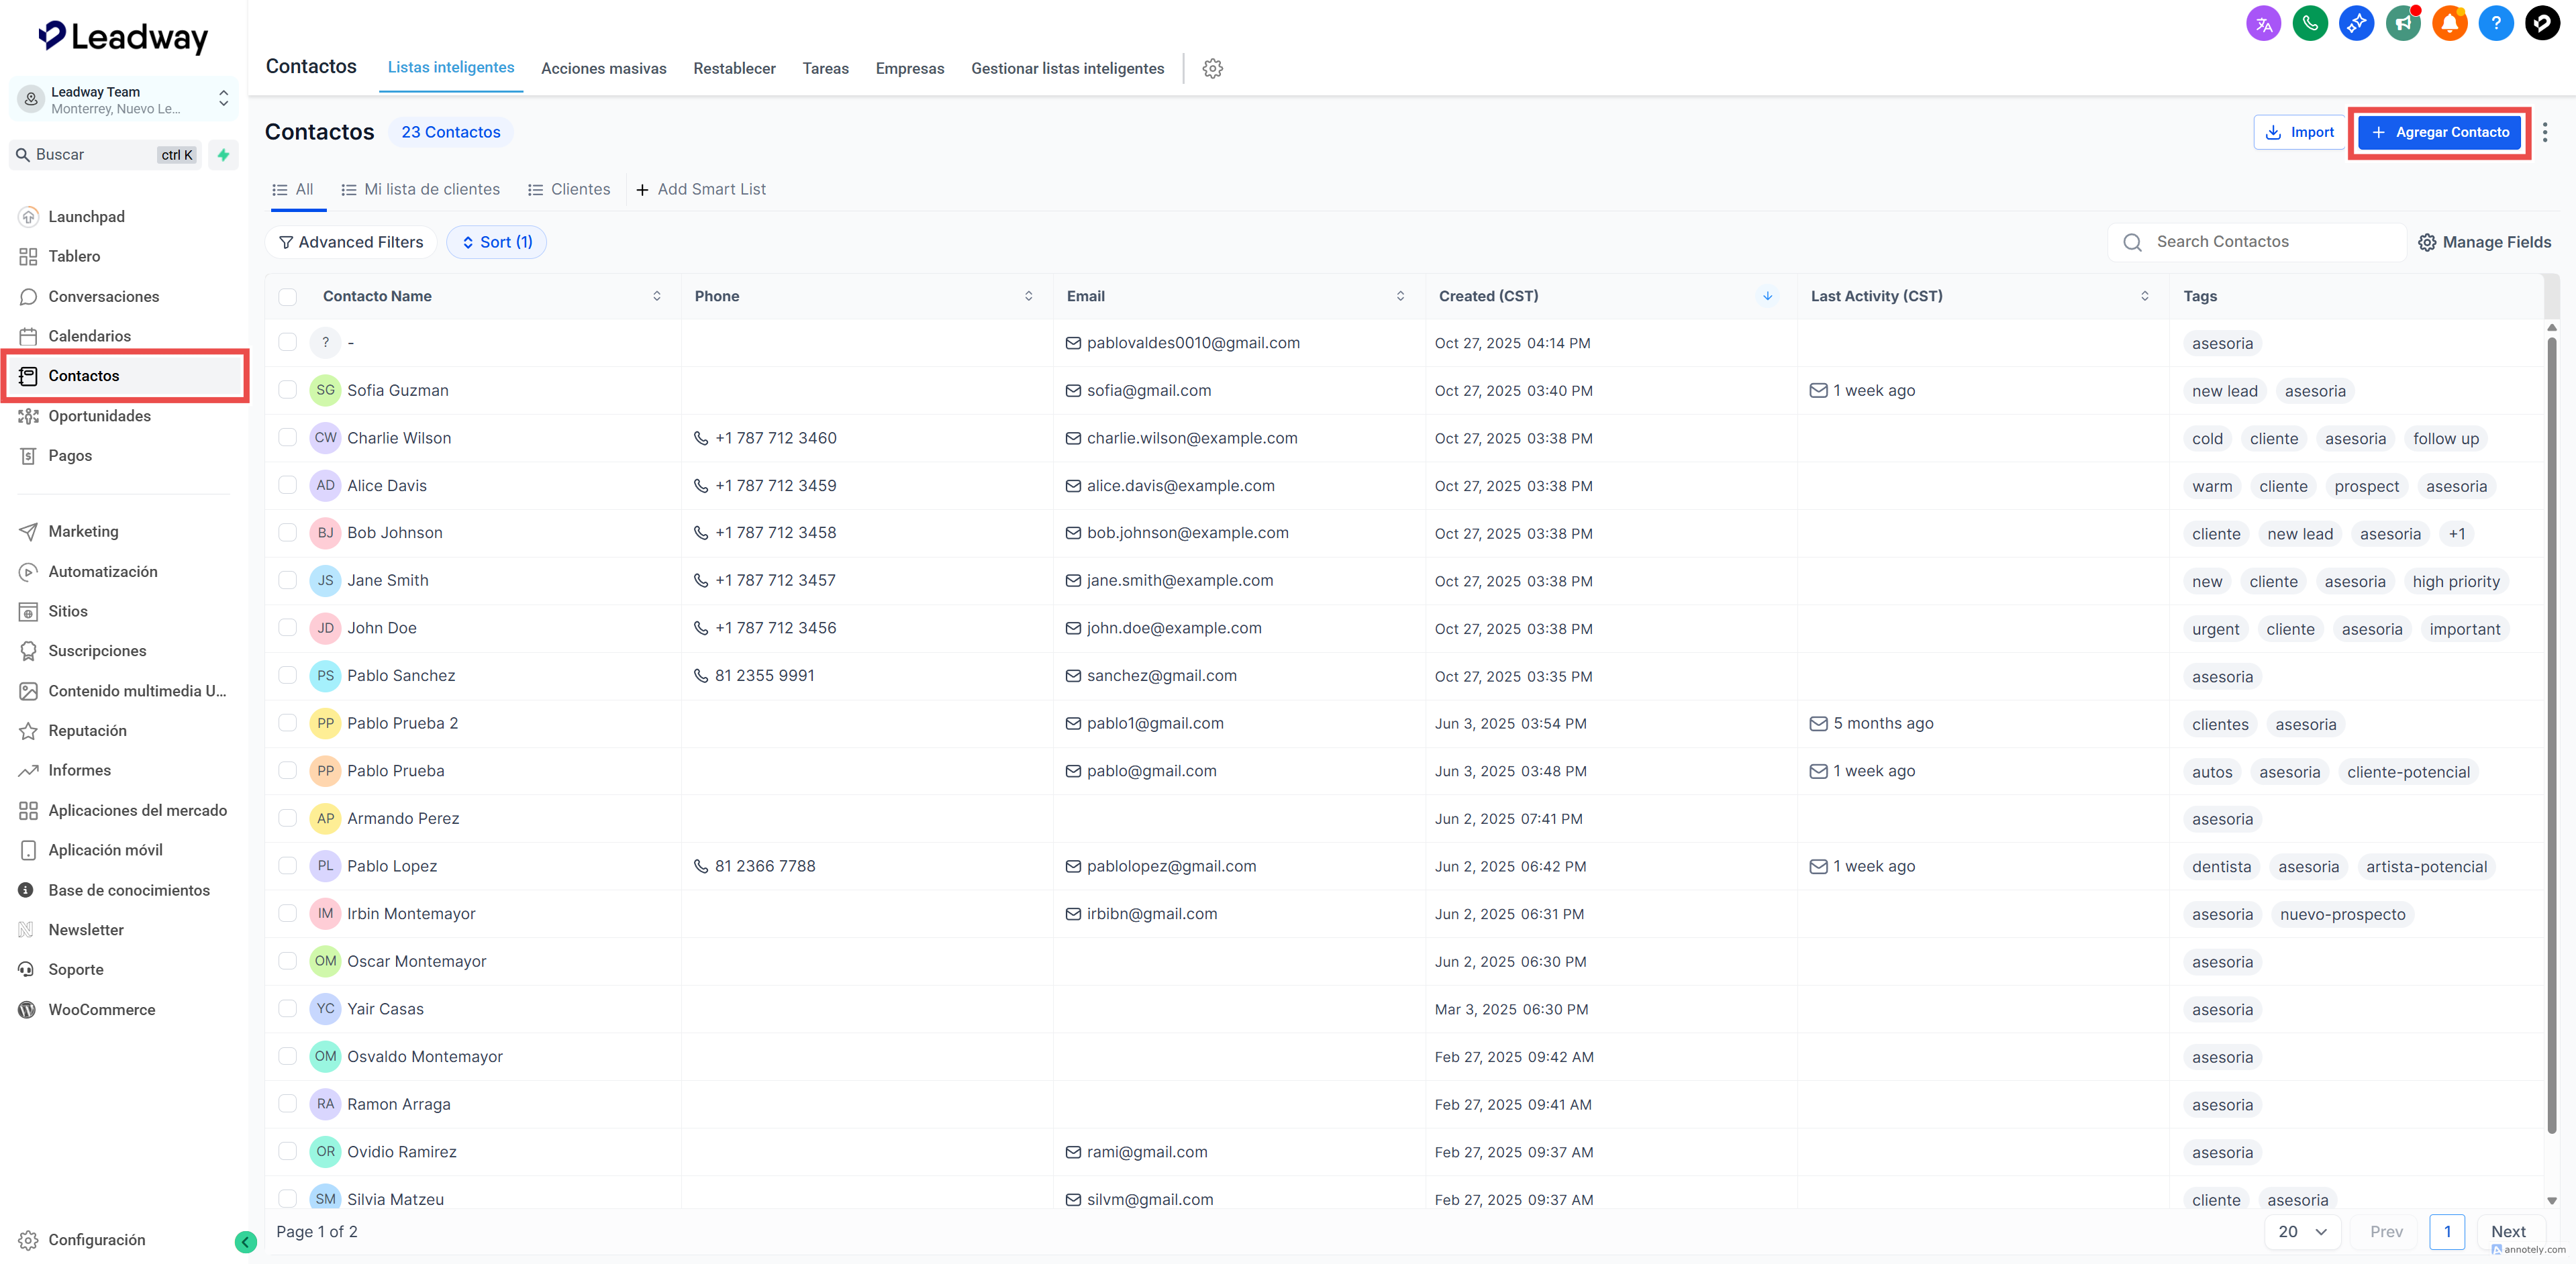Screen dimensions: 2576x1264
Task: Click the purple translate language icon
Action: click(x=2263, y=23)
